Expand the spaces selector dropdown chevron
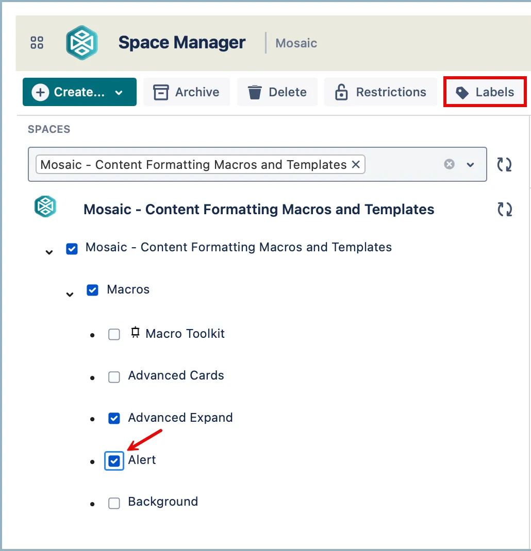 coord(470,164)
